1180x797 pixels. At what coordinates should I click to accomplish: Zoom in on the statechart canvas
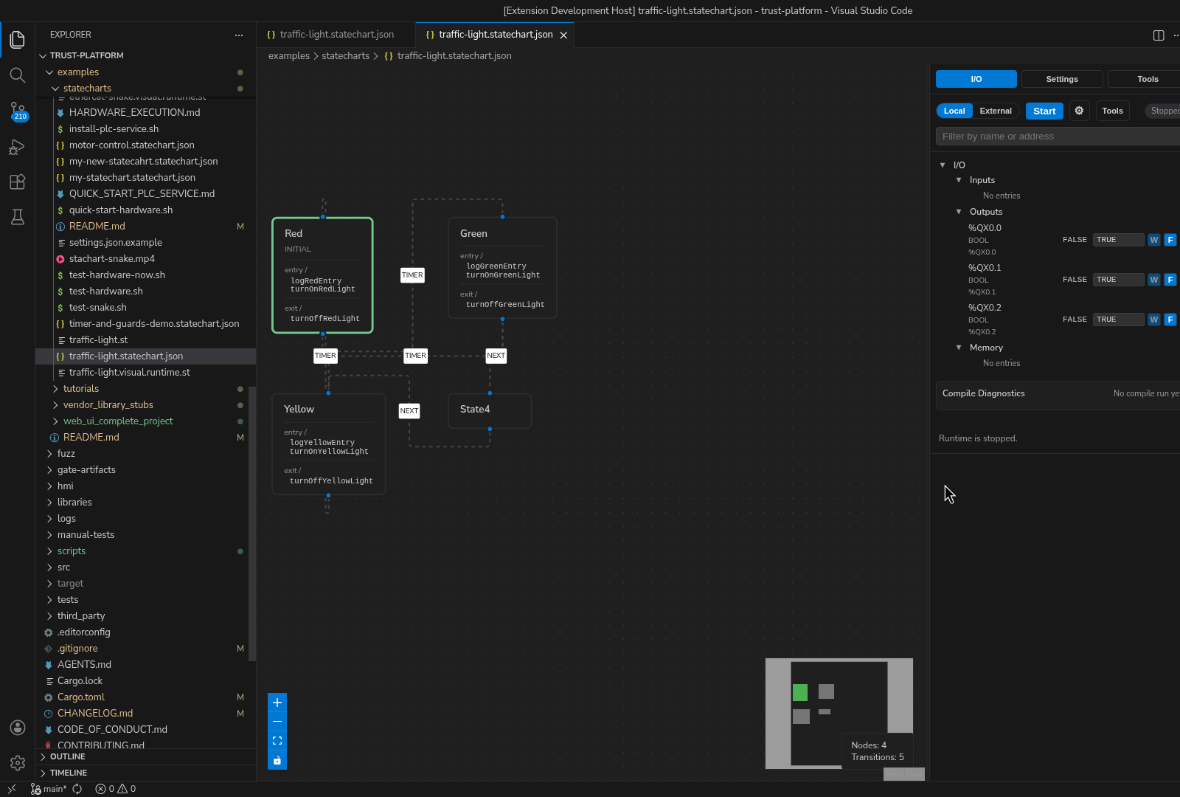click(x=277, y=702)
